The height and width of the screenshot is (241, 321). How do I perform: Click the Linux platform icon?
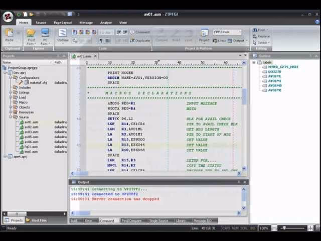pos(215,41)
